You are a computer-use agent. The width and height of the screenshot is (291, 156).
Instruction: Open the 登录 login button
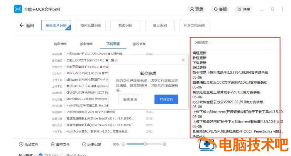(x=196, y=9)
